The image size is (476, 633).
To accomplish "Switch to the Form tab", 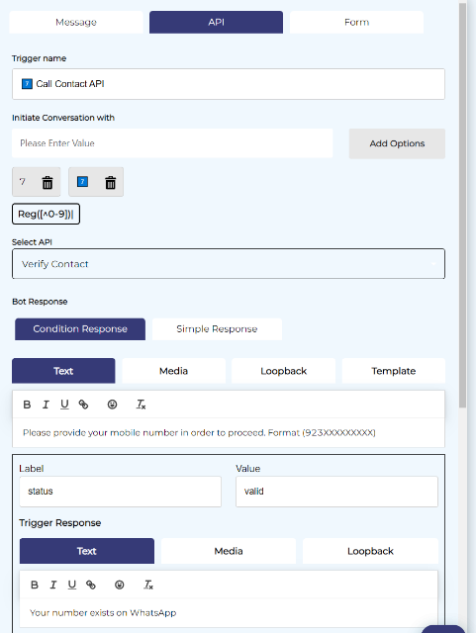I will pos(357,22).
